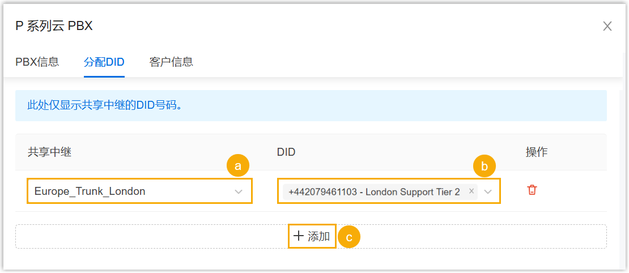This screenshot has height=273, width=629.
Task: Expand the 共享中继 trunk dropdown arrow
Action: tap(239, 192)
